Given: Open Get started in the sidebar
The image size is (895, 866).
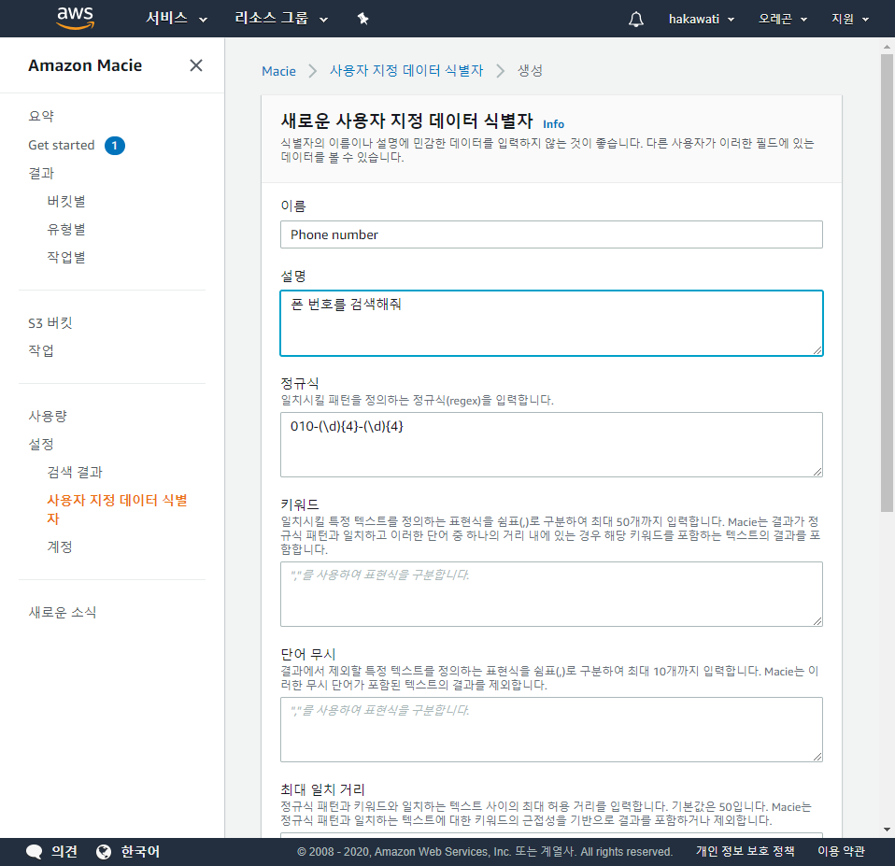Looking at the screenshot, I should [x=62, y=145].
